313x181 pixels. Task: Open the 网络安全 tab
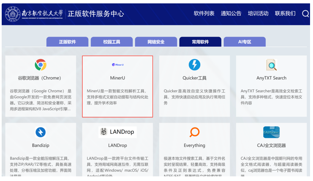click(x=156, y=42)
